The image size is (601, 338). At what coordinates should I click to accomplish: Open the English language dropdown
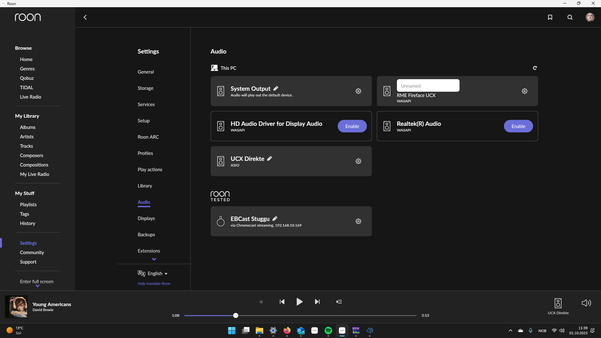158,274
